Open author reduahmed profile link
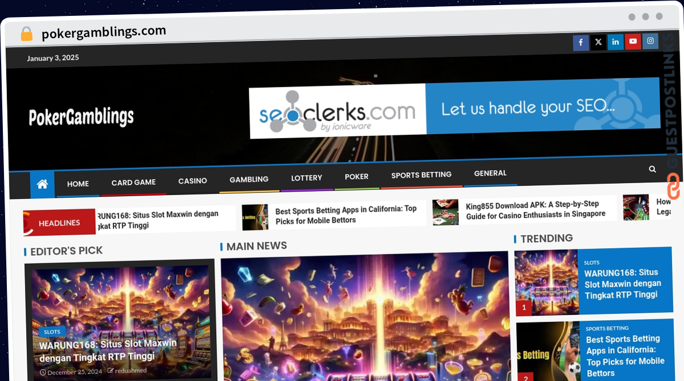This screenshot has width=684, height=381. click(129, 371)
